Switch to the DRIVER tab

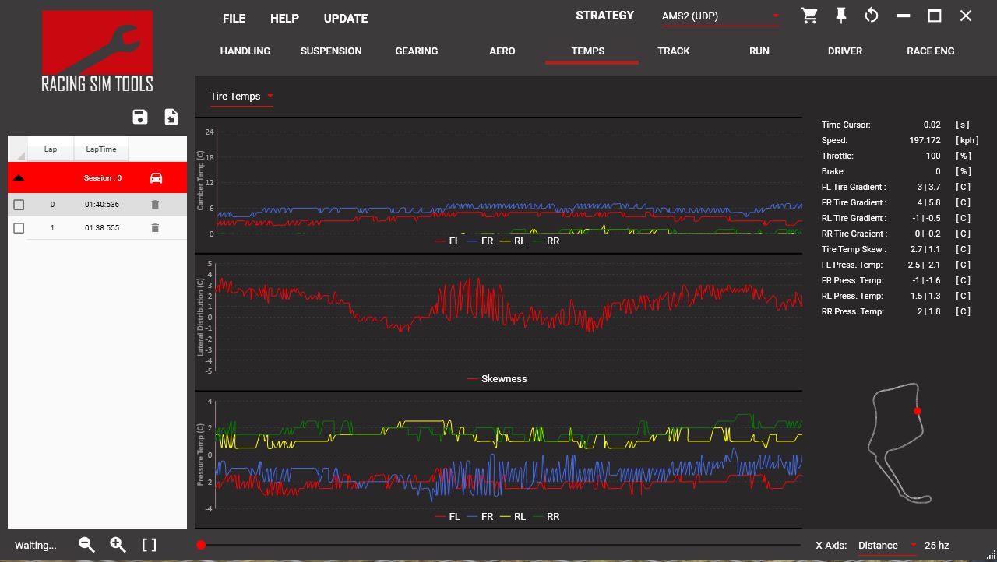(845, 51)
